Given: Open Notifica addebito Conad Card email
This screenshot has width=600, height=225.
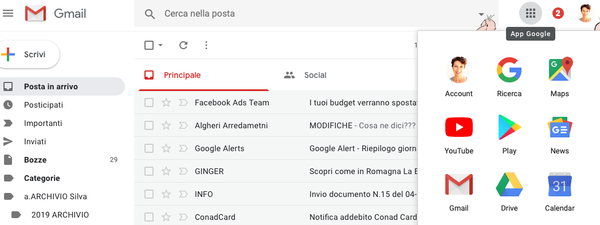Looking at the screenshot, I should pyautogui.click(x=276, y=217).
